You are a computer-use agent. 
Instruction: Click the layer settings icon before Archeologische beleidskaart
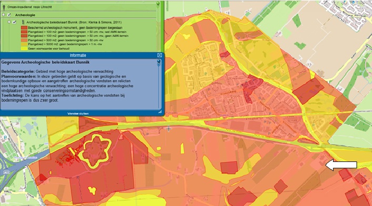click(x=23, y=22)
